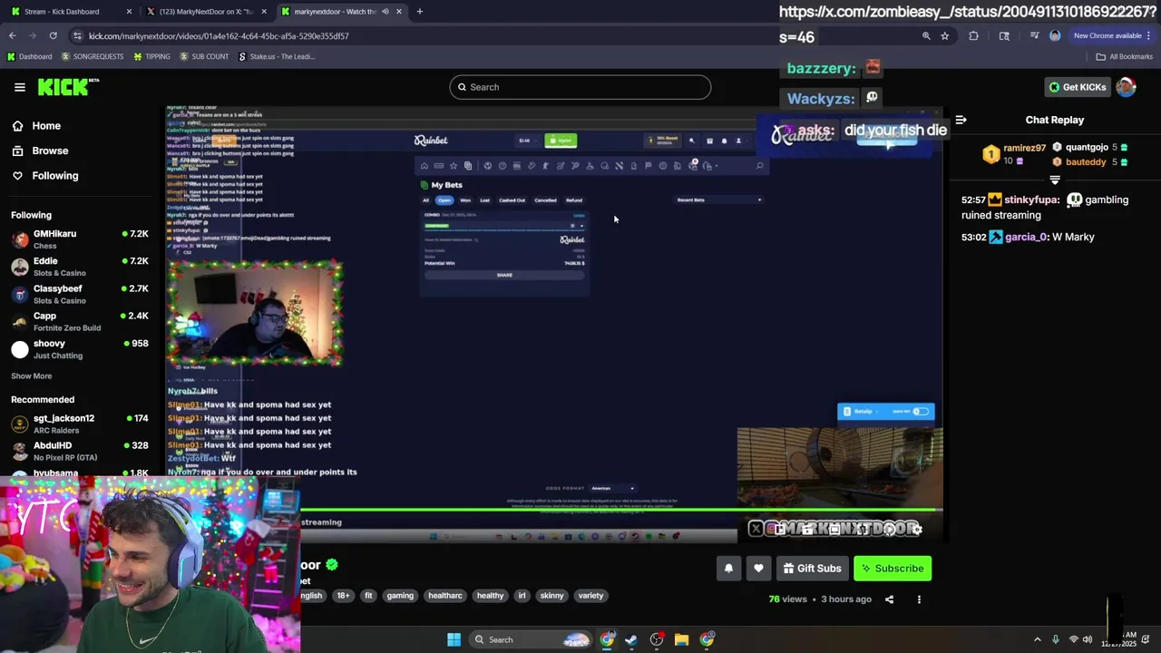Open site information icon in address bar
1161x653 pixels.
tap(77, 35)
